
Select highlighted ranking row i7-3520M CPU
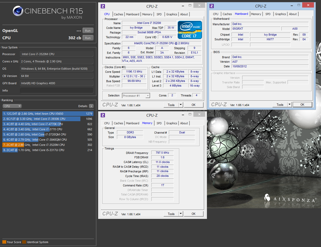coord(48,145)
